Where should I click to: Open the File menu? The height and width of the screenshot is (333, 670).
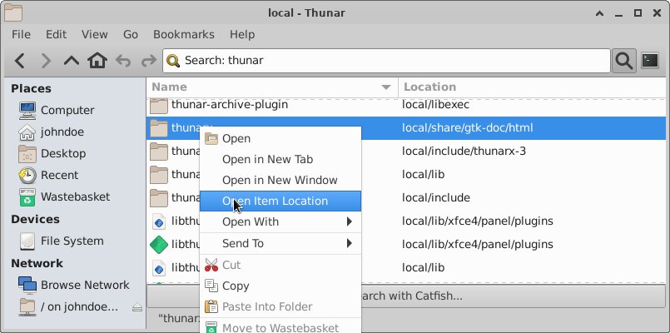coord(21,35)
